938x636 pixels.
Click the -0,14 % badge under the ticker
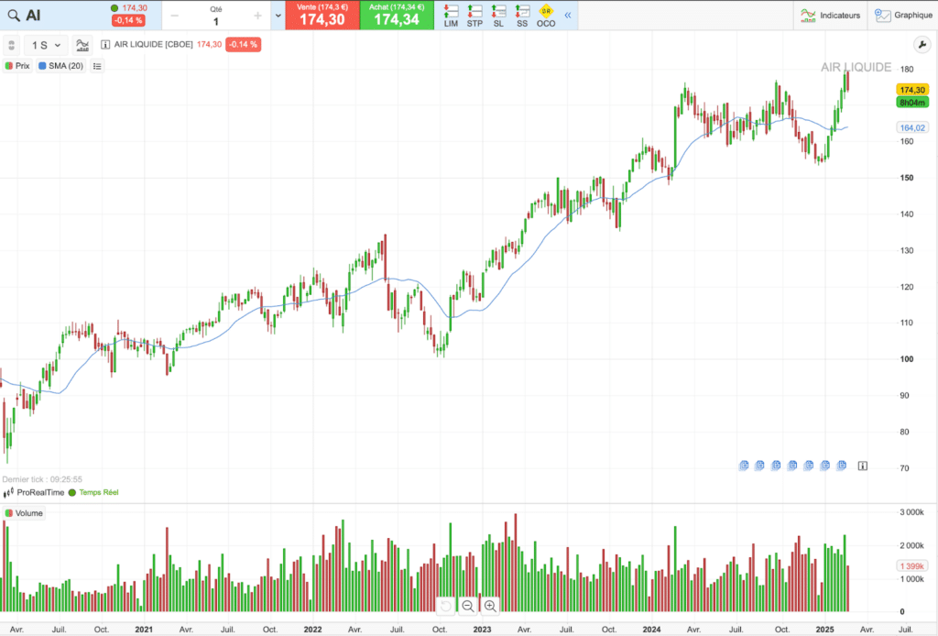tap(128, 20)
